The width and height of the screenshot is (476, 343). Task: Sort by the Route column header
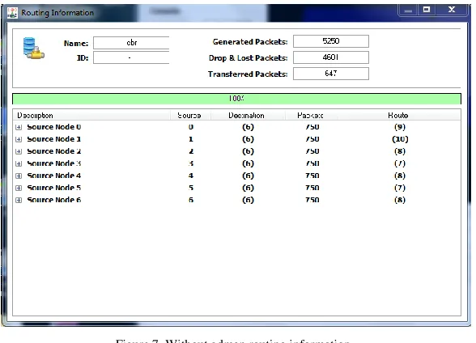398,116
